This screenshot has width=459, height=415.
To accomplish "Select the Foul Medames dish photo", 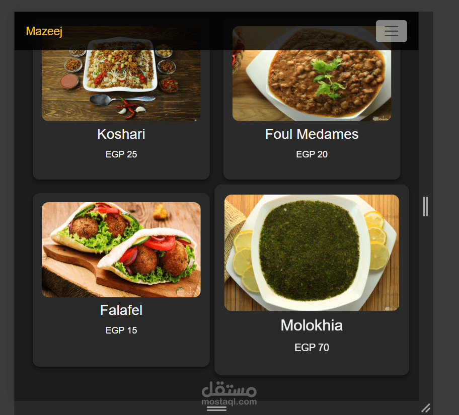I will (x=312, y=73).
